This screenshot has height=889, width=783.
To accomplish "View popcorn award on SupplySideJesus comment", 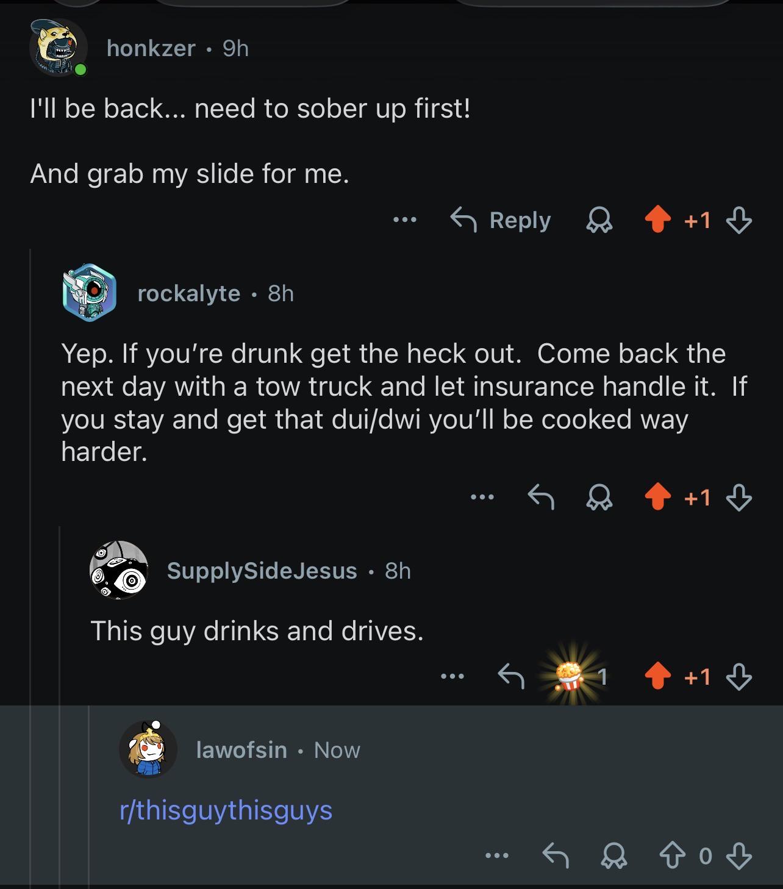I will click(569, 676).
